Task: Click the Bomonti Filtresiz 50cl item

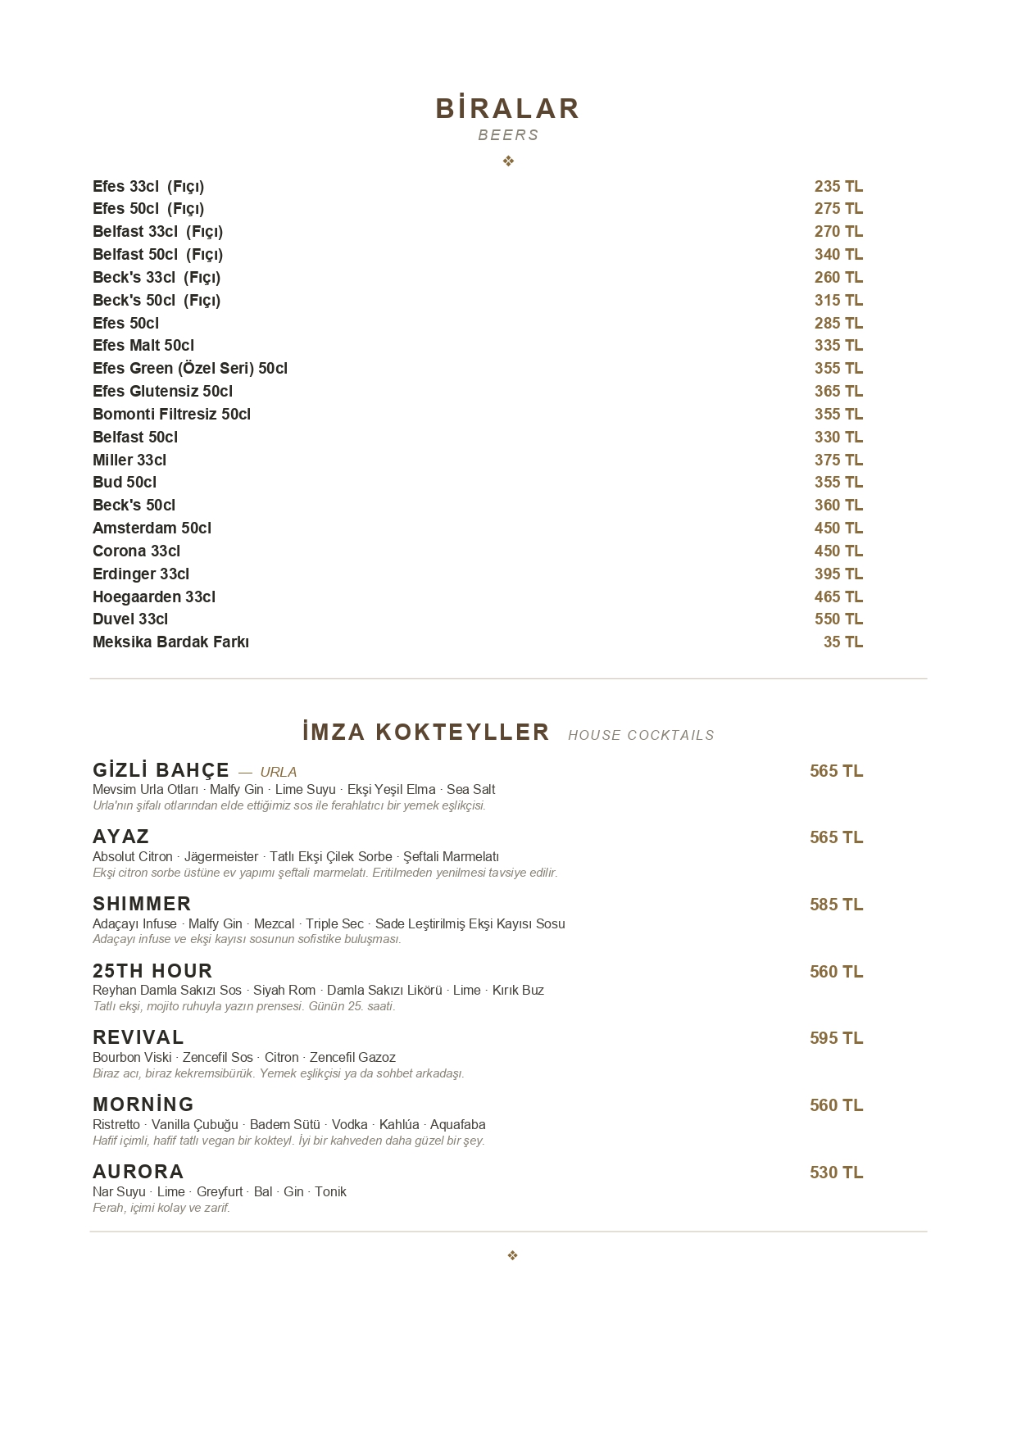Action: pyautogui.click(x=171, y=415)
